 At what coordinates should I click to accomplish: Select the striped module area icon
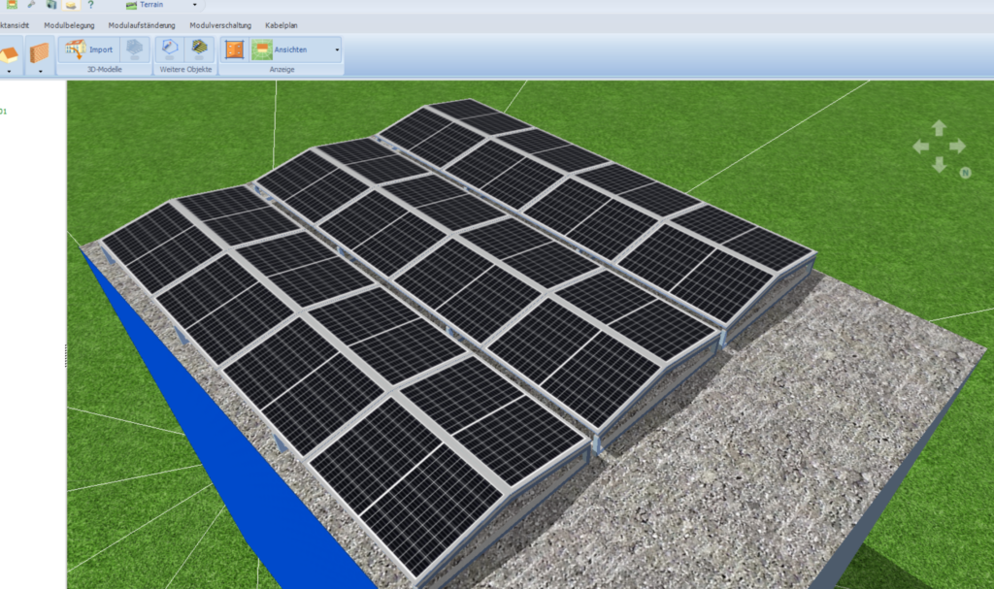[x=199, y=49]
